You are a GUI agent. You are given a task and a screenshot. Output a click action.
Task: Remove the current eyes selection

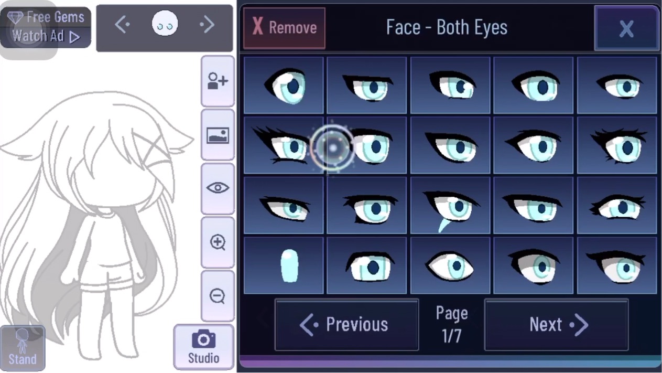(284, 28)
